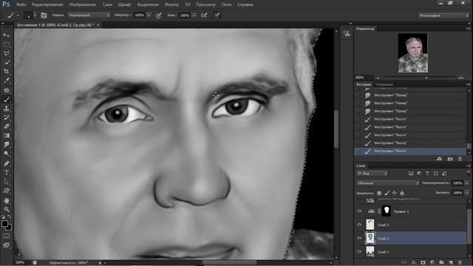Select the Brush tool in left toolbar
This screenshot has width=473, height=266.
7,99
